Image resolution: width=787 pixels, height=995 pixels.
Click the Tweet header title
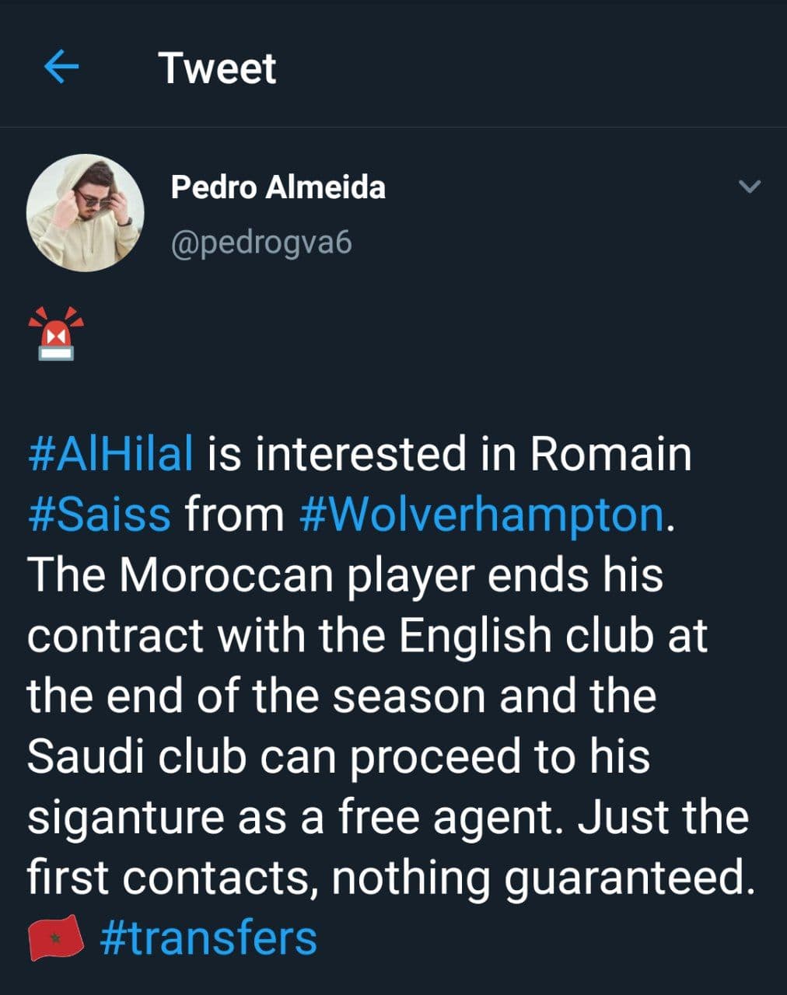(217, 68)
